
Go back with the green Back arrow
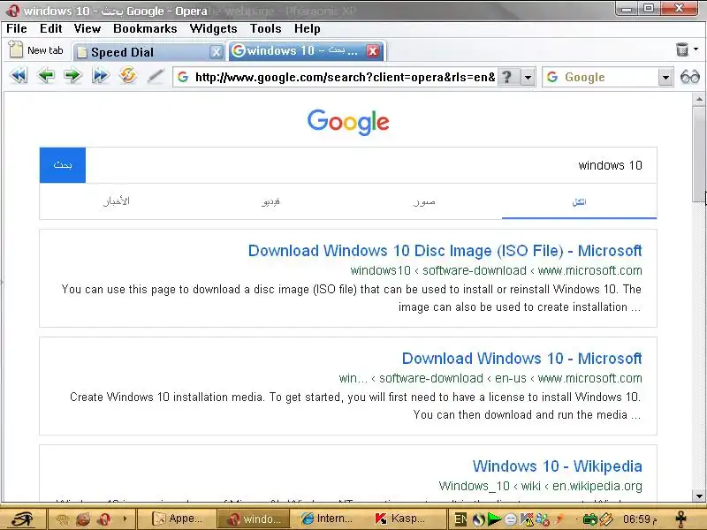[46, 76]
